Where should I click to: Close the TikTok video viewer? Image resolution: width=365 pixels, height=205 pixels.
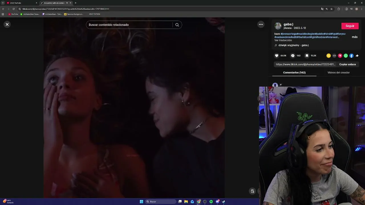click(7, 24)
